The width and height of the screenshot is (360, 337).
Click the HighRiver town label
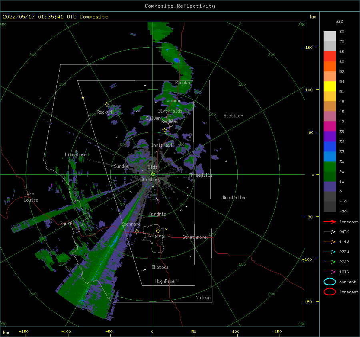(166, 281)
